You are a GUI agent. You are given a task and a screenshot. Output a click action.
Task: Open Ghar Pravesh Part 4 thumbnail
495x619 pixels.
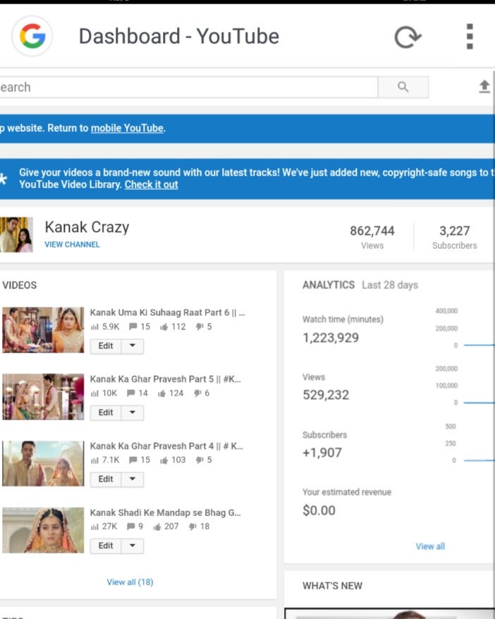(43, 463)
